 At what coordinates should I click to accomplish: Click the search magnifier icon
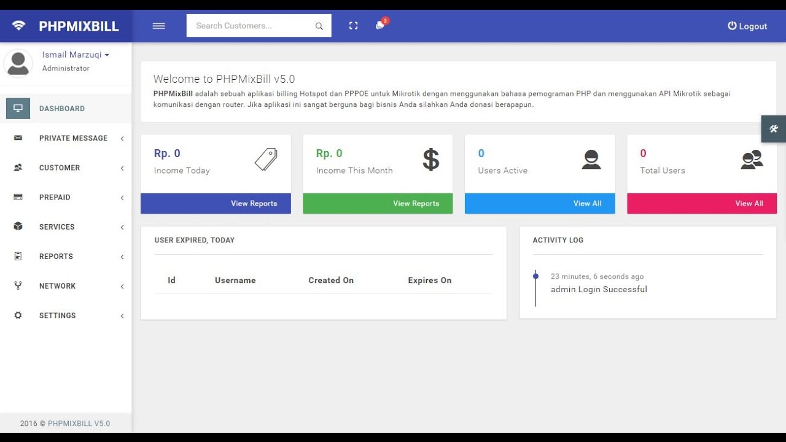[x=319, y=26]
